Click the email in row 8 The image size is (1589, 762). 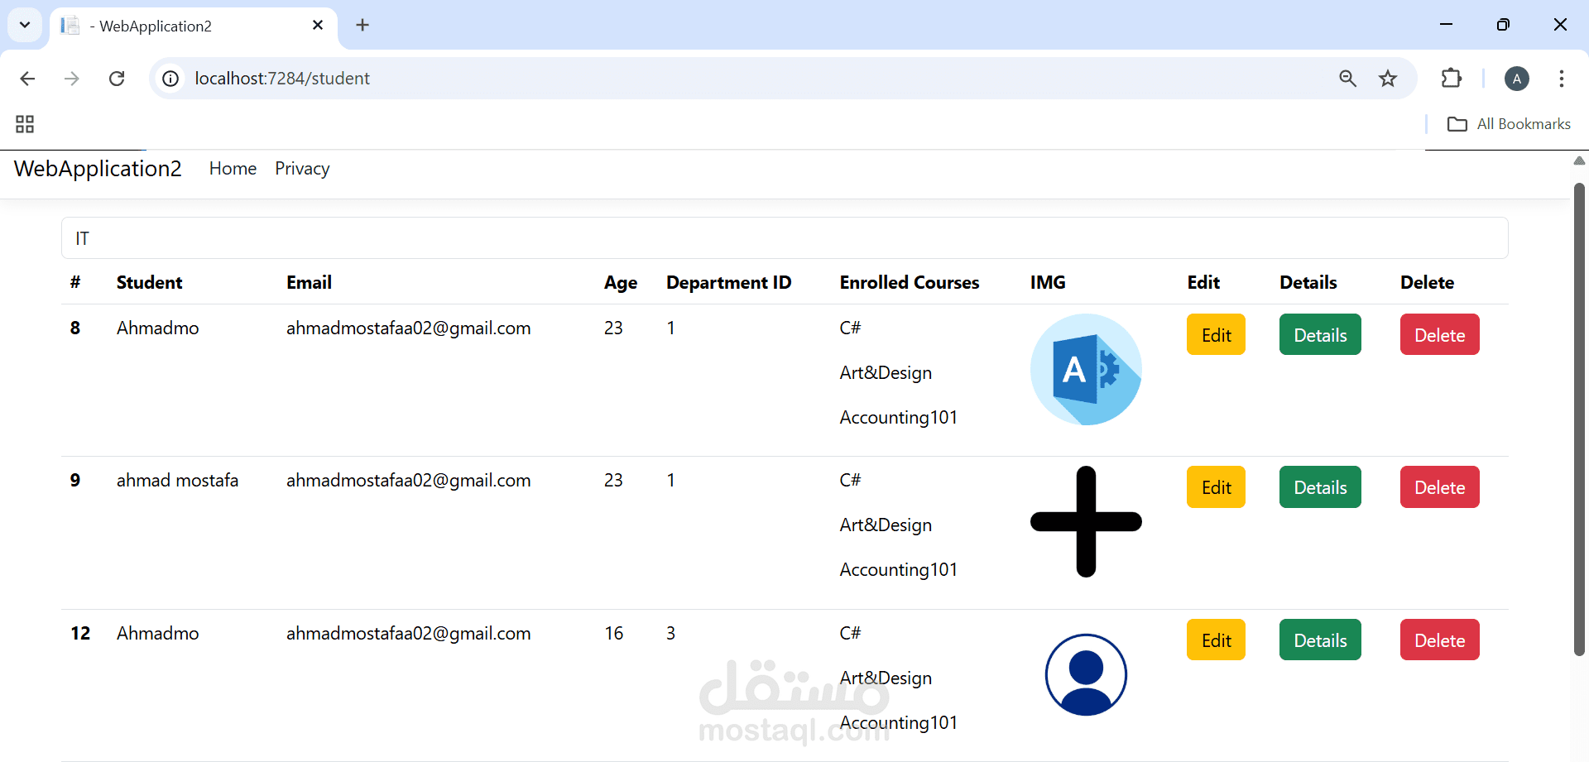coord(409,328)
